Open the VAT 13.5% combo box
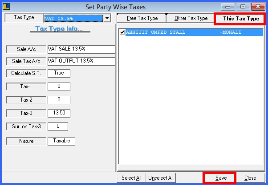This screenshot has height=185, width=268. (x=73, y=19)
